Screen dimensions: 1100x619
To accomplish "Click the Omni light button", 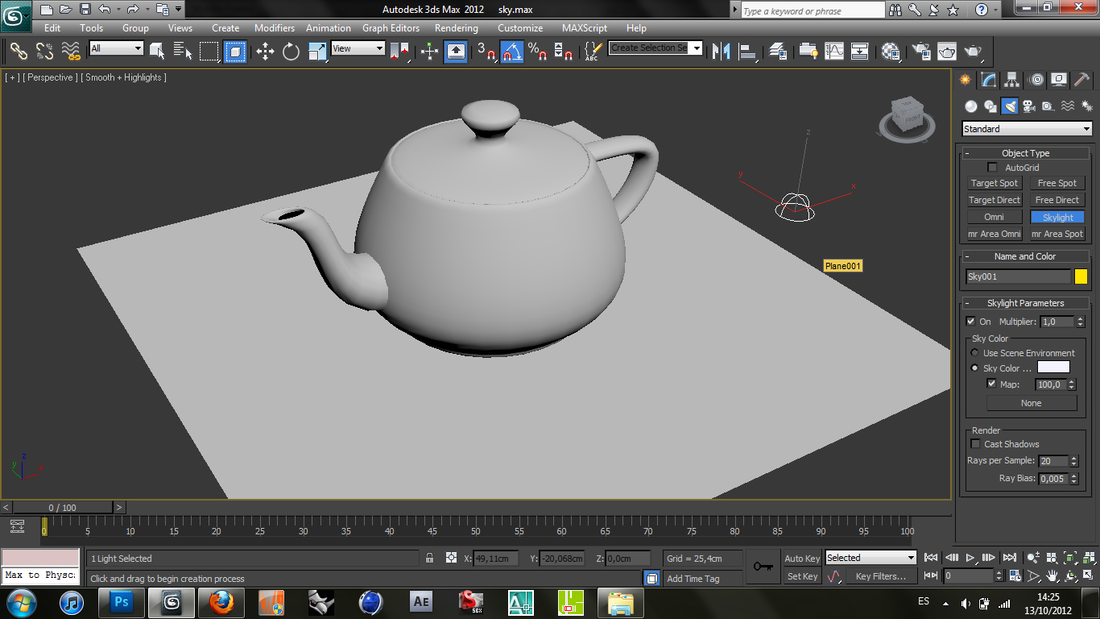I will (994, 218).
